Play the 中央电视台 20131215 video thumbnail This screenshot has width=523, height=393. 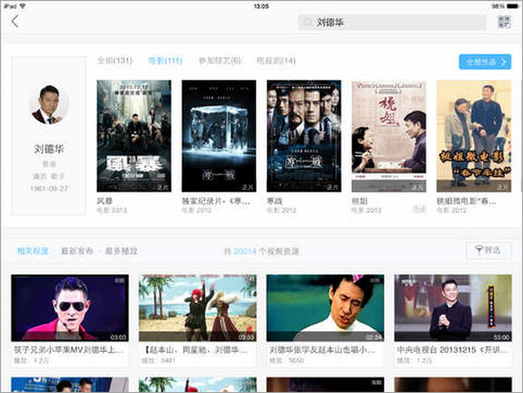[x=453, y=308]
